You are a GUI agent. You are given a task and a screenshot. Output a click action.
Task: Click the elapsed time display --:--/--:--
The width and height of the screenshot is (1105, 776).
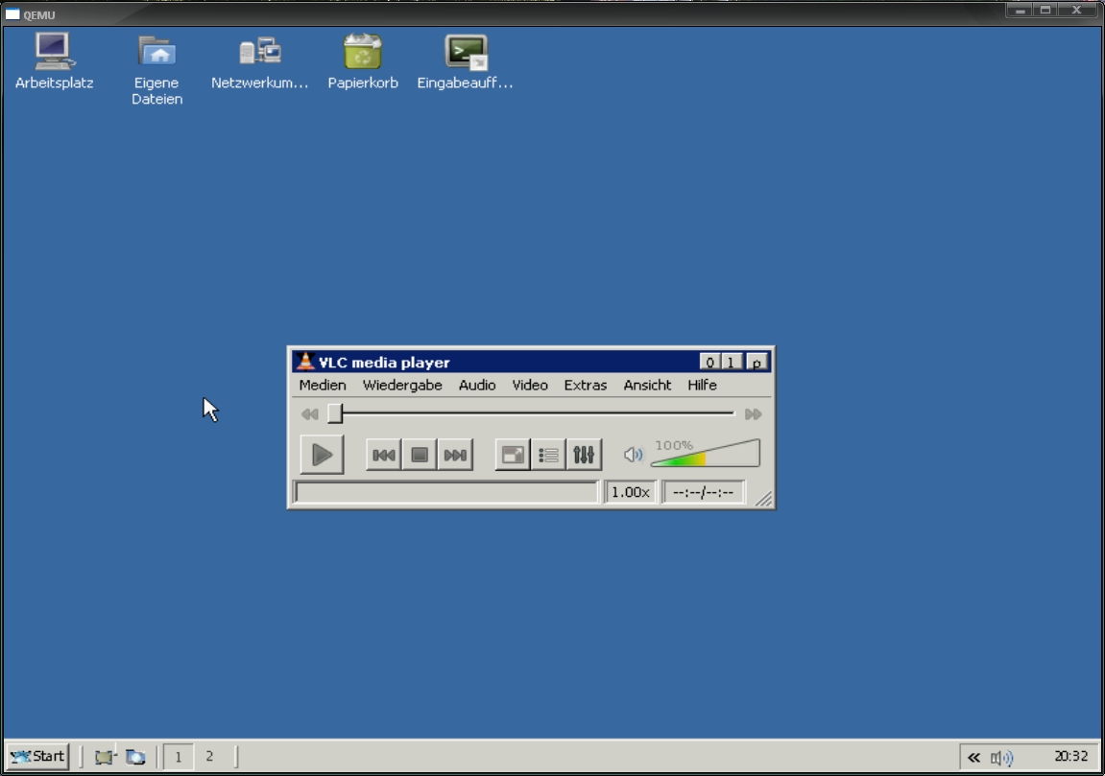point(703,492)
